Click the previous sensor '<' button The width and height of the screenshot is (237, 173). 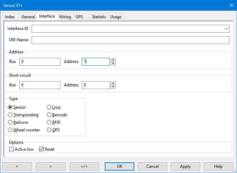17,166
